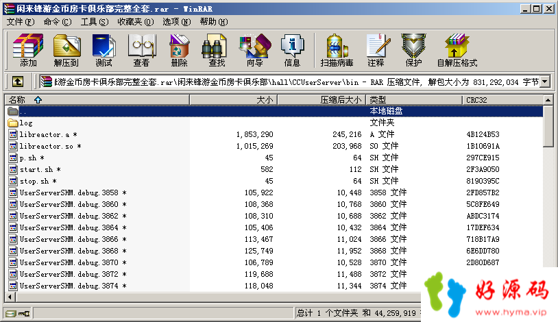Click the p.sh file icon

pyautogui.click(x=13, y=158)
